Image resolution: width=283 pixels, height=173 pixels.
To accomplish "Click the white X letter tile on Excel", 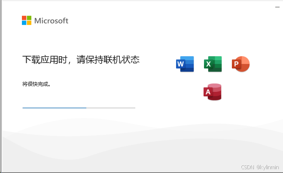I will (x=208, y=64).
